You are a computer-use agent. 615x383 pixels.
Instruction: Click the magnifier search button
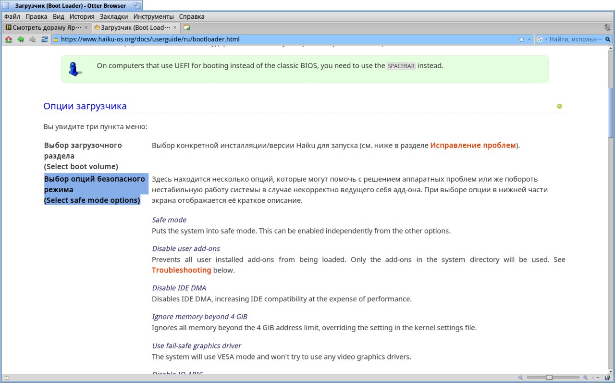[608, 39]
